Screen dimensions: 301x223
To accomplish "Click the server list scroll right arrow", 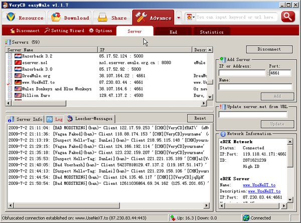I will pos(204,103).
